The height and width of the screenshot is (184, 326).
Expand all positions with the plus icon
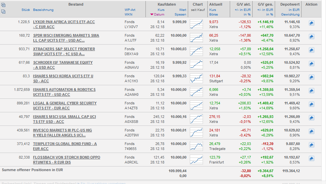(x=3, y=5)
